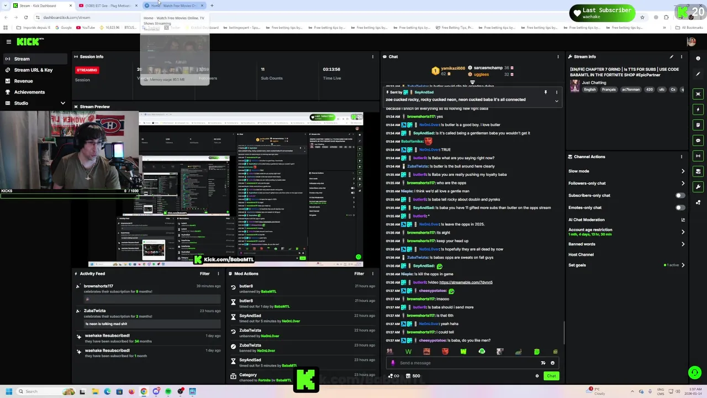Viewport: 707px width, 398px height.
Task: Open Stream URL & Key page
Action: (x=35, y=70)
